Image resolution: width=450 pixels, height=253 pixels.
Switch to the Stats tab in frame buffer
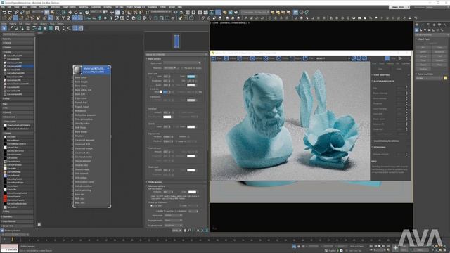(381, 63)
